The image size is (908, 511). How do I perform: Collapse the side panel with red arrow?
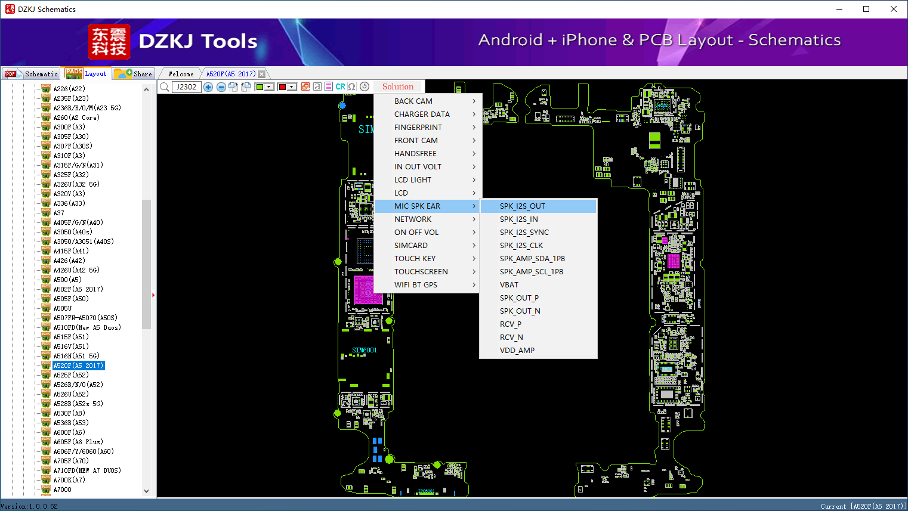tap(153, 295)
